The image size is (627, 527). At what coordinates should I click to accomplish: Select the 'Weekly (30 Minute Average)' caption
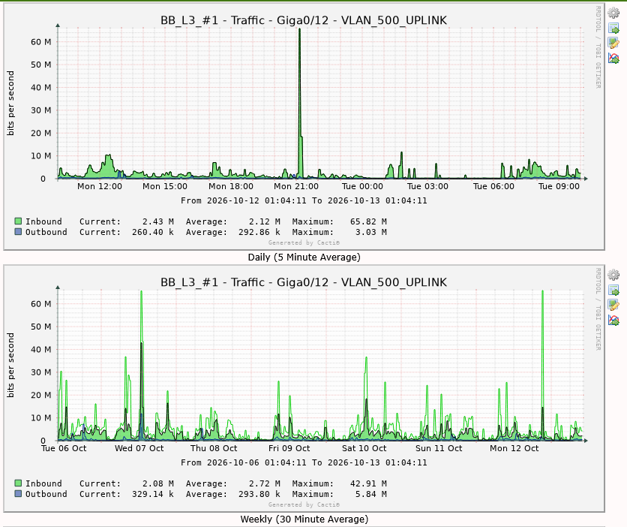click(x=304, y=519)
